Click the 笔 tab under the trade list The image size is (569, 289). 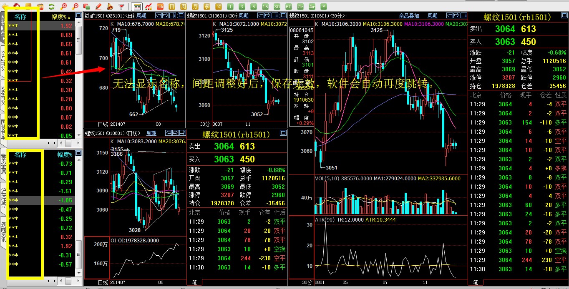pyautogui.click(x=194, y=282)
